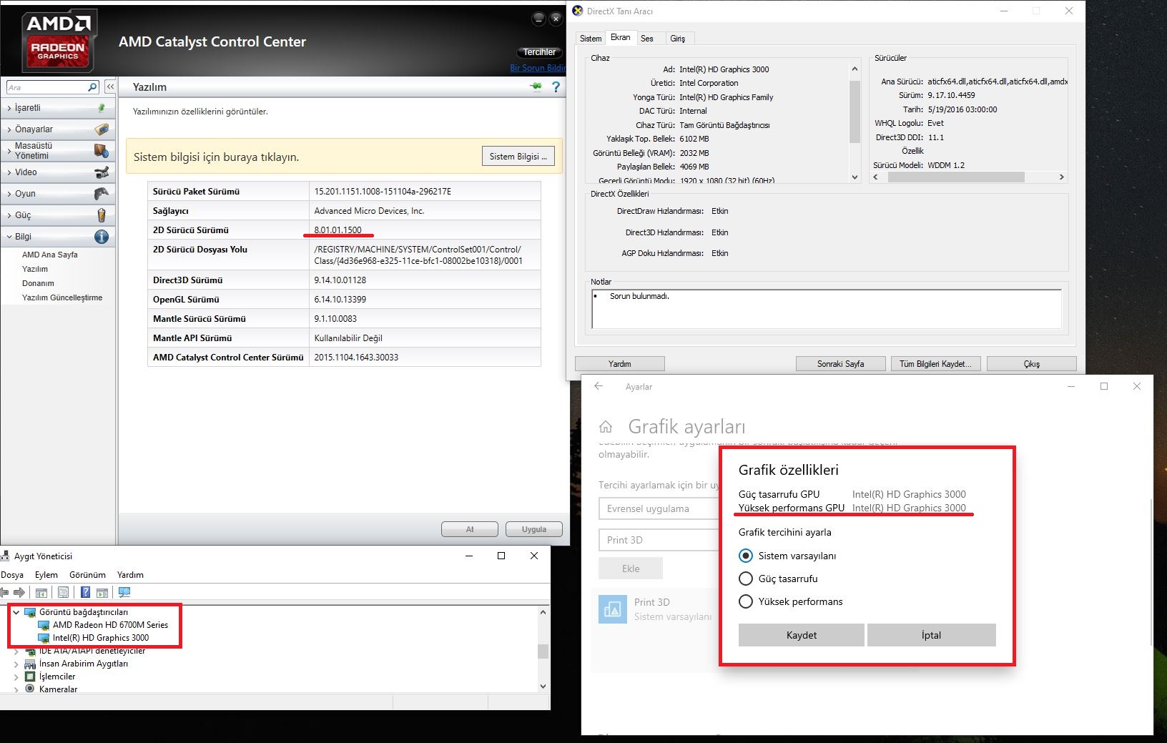Click the DirectX Tanı Aracı title icon
Image resolution: width=1167 pixels, height=743 pixels.
578,11
